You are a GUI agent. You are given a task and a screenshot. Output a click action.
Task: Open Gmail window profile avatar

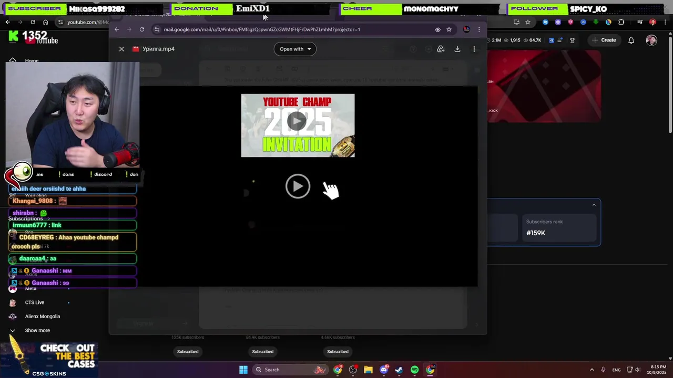coord(466,29)
